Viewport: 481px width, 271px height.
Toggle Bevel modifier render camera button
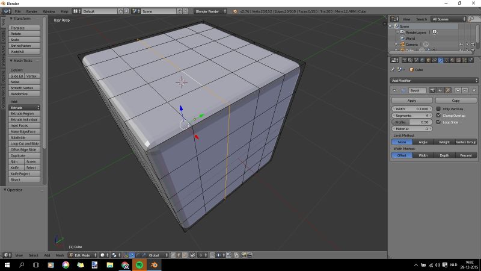coord(432,90)
